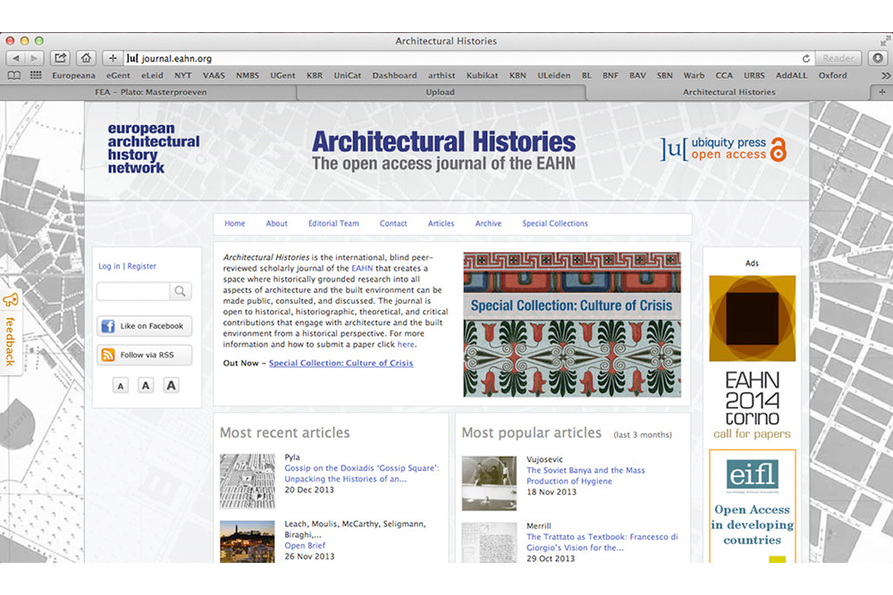This screenshot has height=595, width=893.
Task: Reload the page with refresh icon
Action: [805, 58]
